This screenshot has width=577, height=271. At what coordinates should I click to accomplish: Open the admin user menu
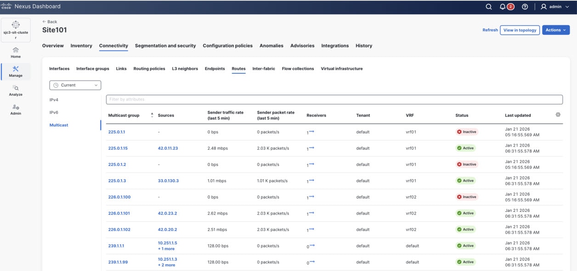[x=555, y=7]
